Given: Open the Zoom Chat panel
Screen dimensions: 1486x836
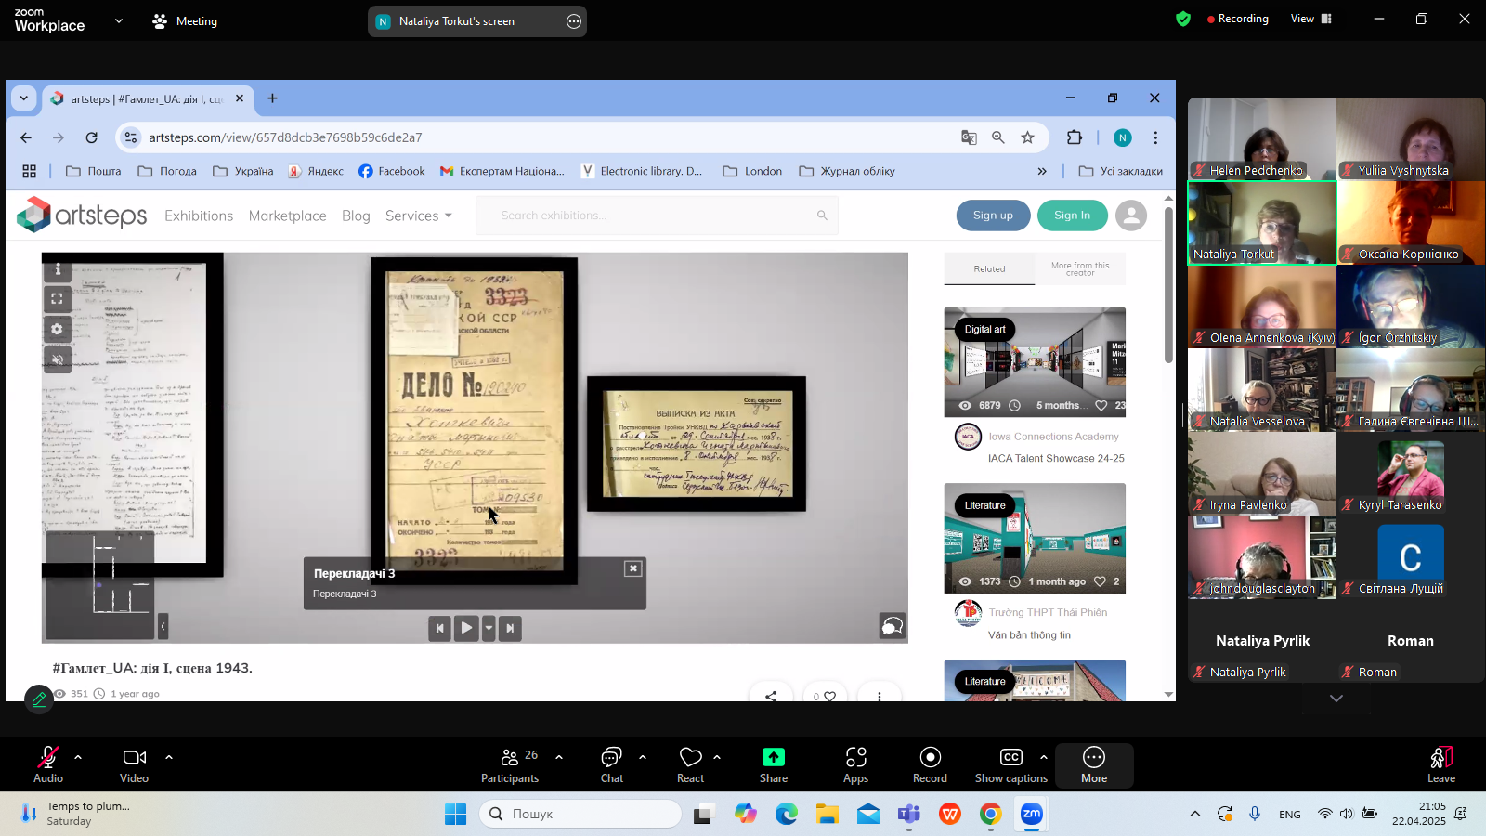Looking at the screenshot, I should pyautogui.click(x=611, y=764).
